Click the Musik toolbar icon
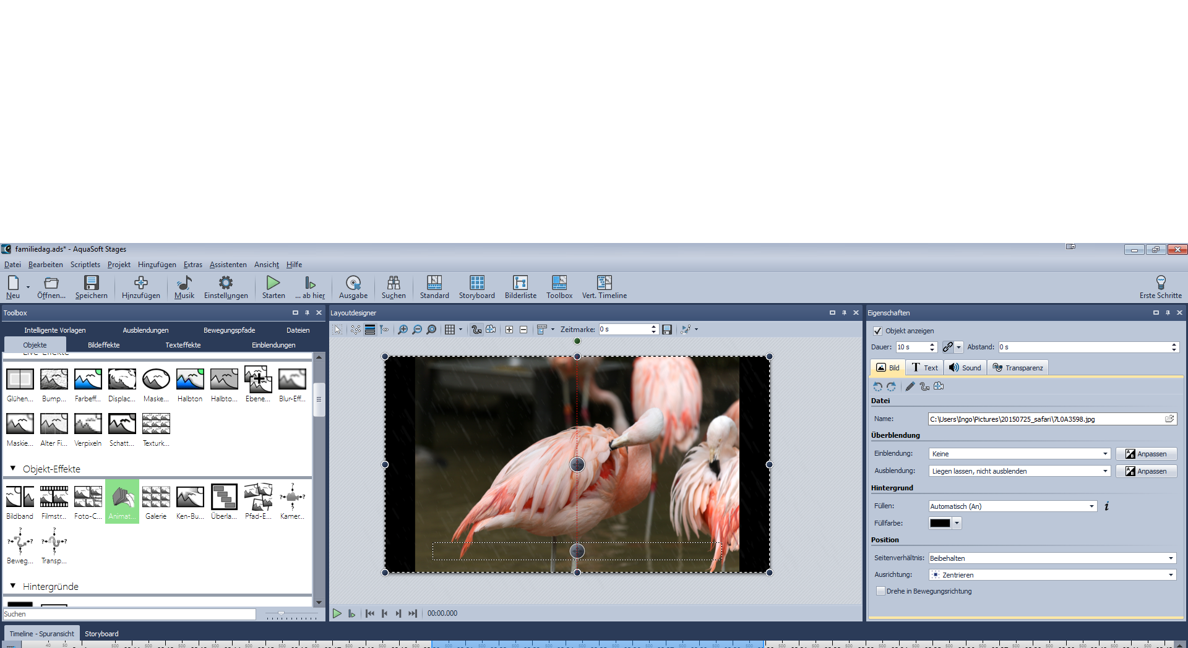Image resolution: width=1188 pixels, height=648 pixels. point(184,287)
